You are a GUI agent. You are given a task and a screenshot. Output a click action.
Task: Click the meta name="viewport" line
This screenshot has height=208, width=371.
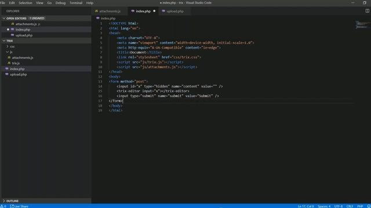pos(185,43)
